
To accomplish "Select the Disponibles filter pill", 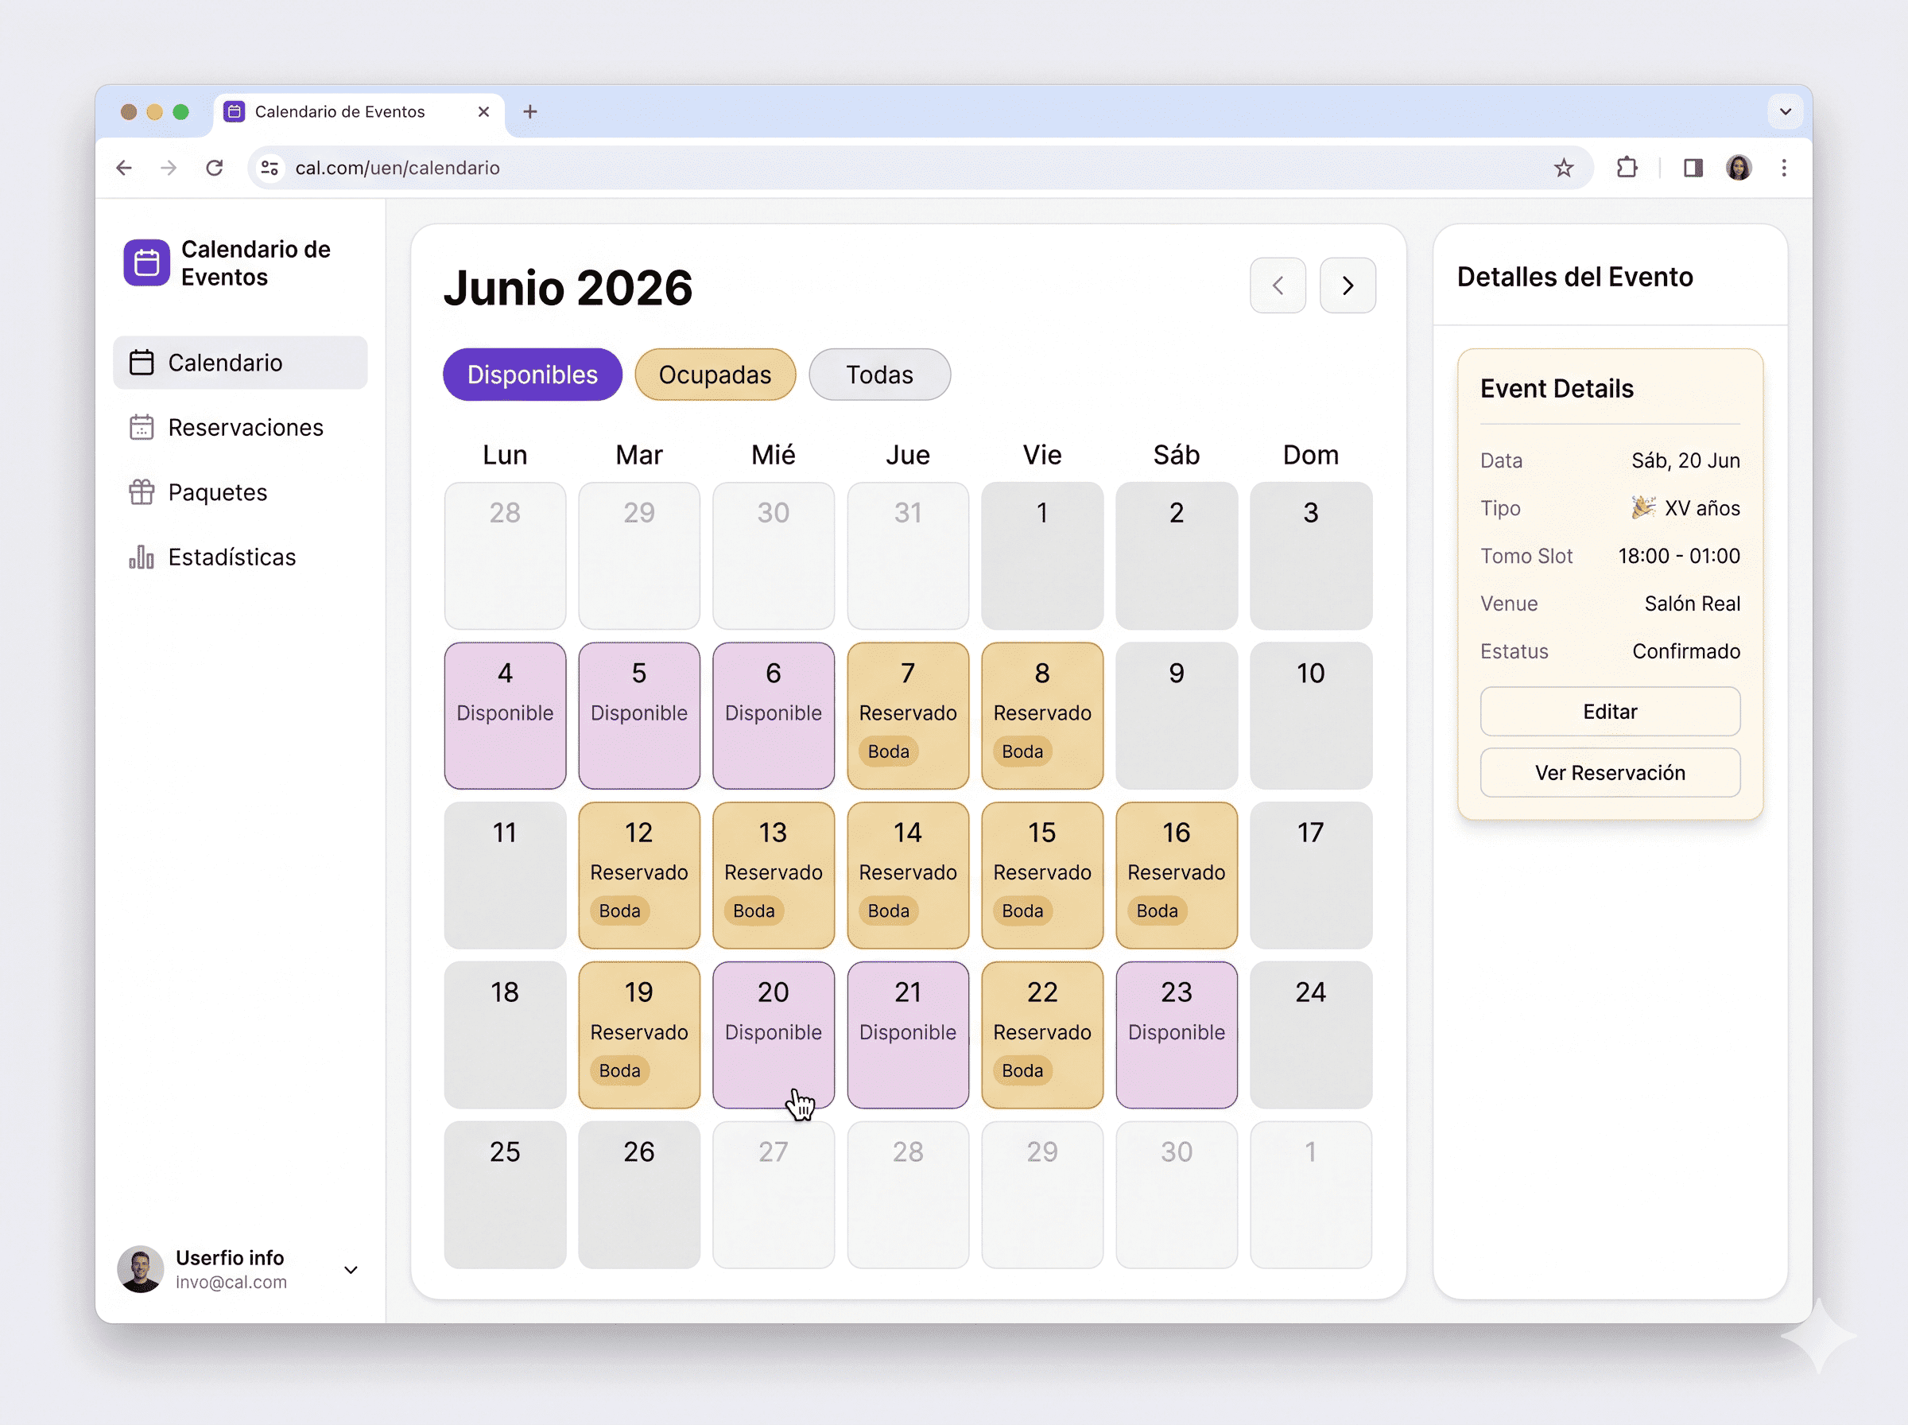I will pyautogui.click(x=532, y=375).
